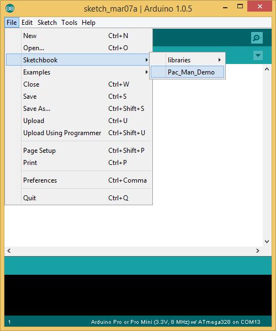Choose Upload Using Programmer
The height and width of the screenshot is (331, 276).
click(x=78, y=133)
